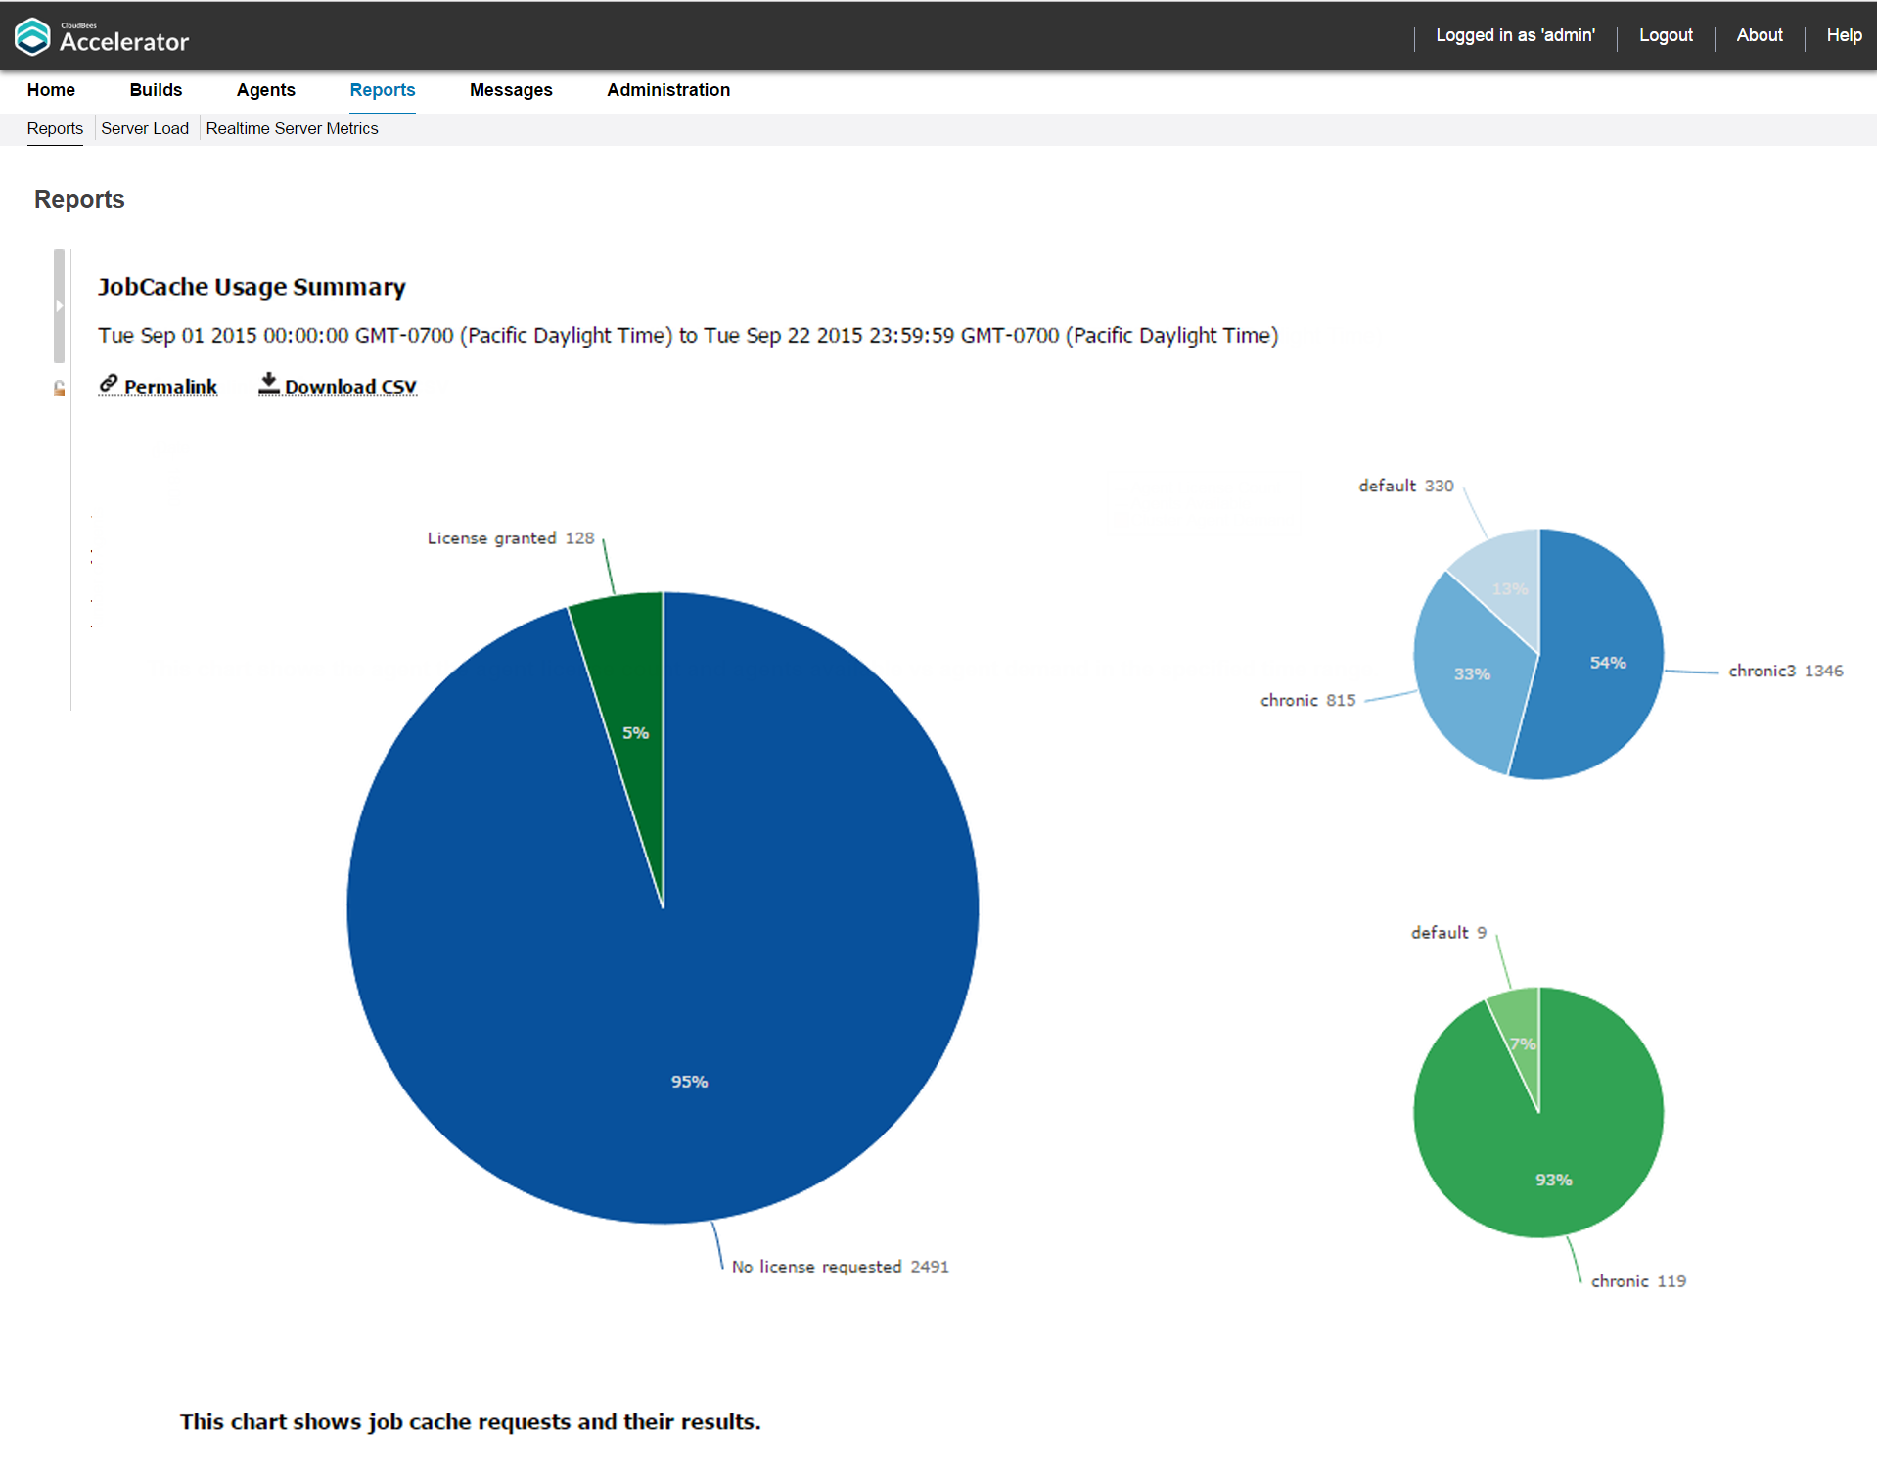The height and width of the screenshot is (1483, 1877).
Task: Expand the collapsed side panel arrow
Action: pos(59,306)
